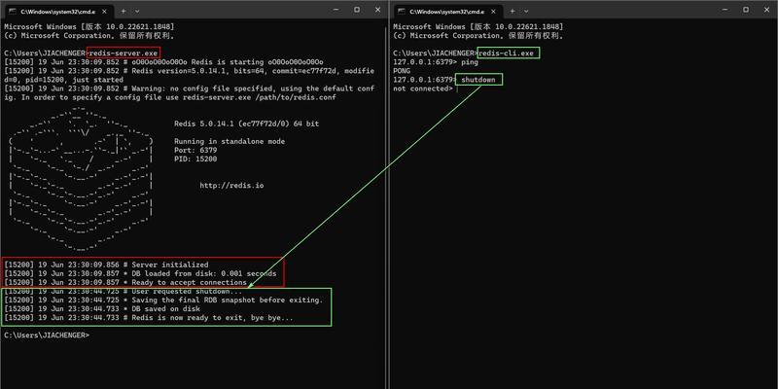Image resolution: width=778 pixels, height=389 pixels.
Task: Open a new tab in right terminal window
Action: [513, 11]
